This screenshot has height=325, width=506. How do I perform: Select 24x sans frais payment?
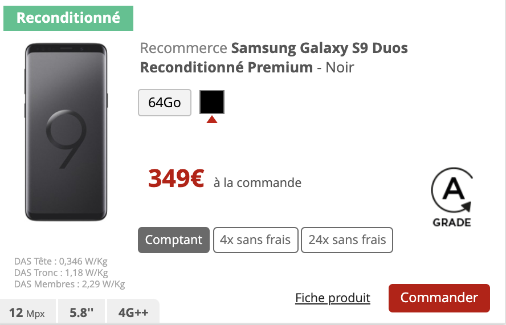pyautogui.click(x=347, y=240)
